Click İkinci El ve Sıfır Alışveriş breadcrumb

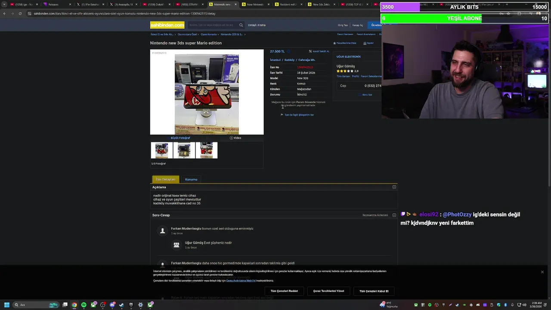click(162, 34)
